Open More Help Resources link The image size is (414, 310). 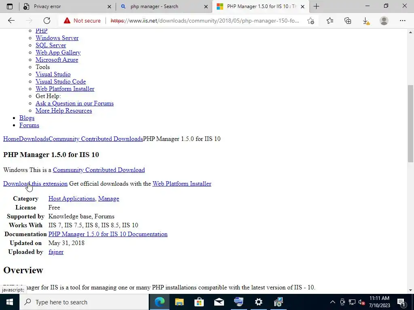coord(63,111)
